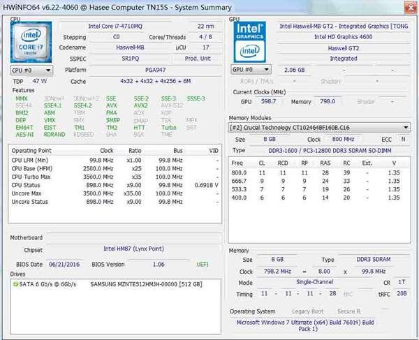The height and width of the screenshot is (340, 419).
Task: Click the green SATA drive status indicator
Action: tap(15, 284)
